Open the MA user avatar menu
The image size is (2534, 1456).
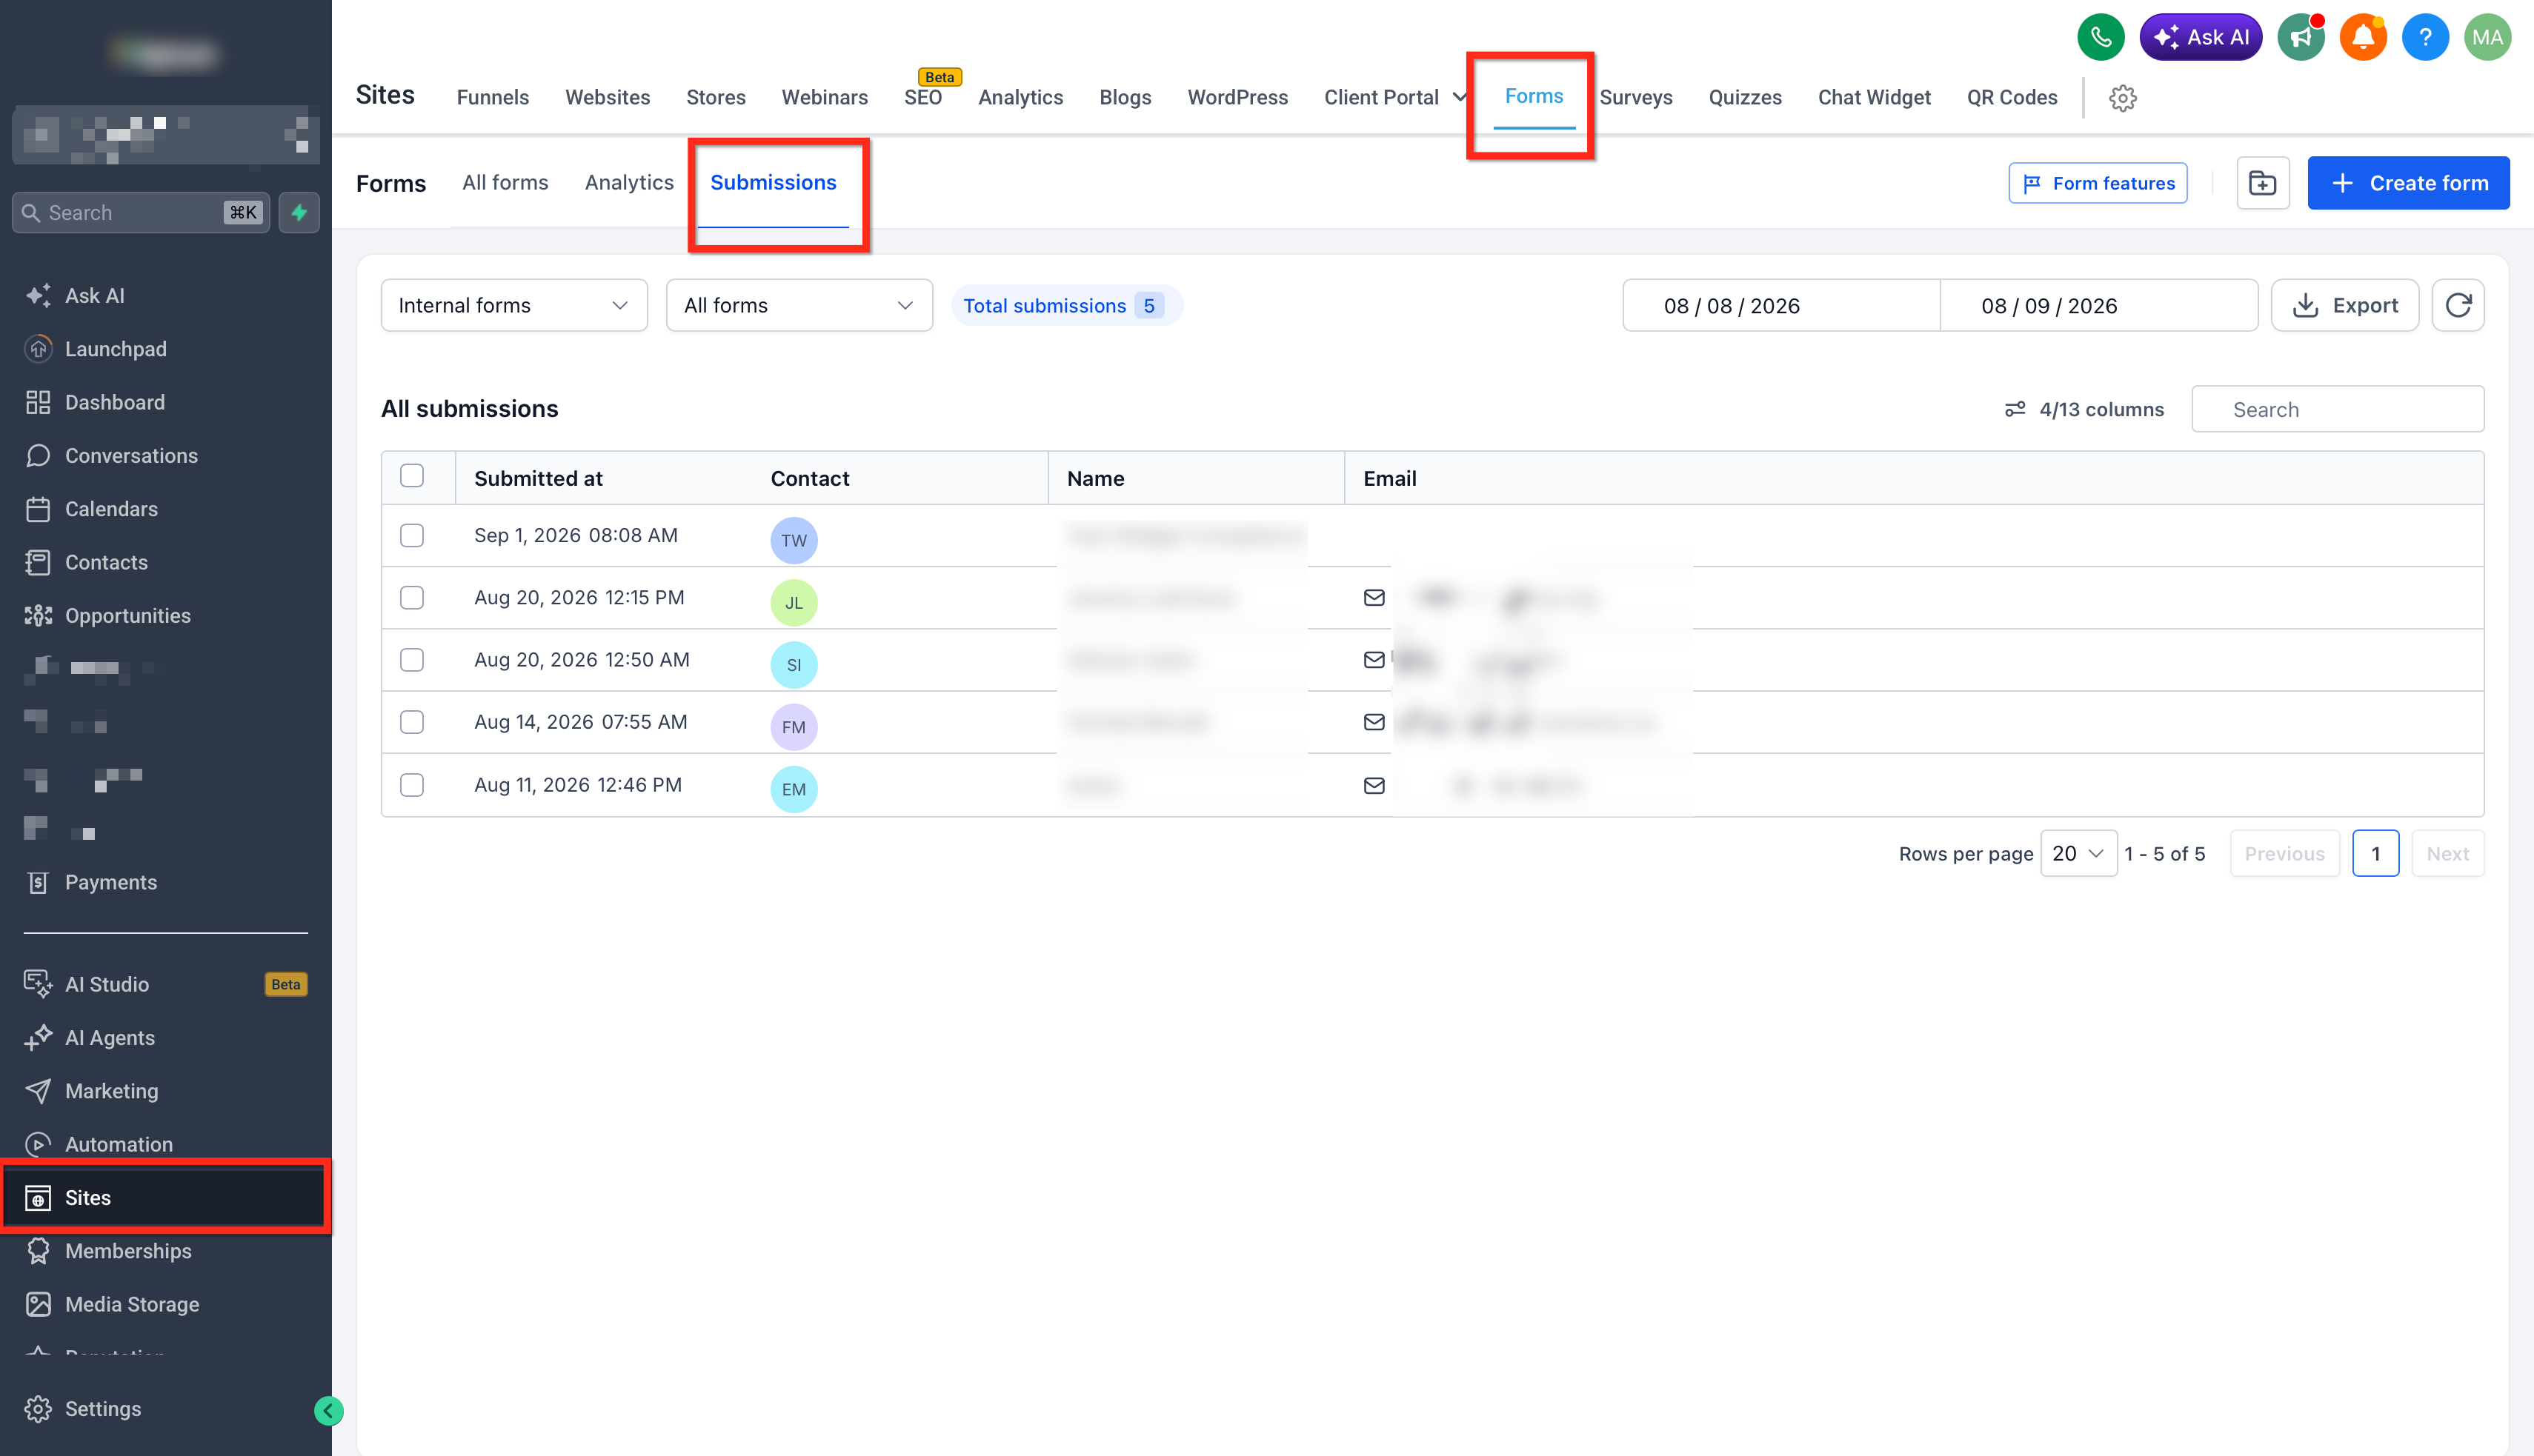click(2487, 37)
